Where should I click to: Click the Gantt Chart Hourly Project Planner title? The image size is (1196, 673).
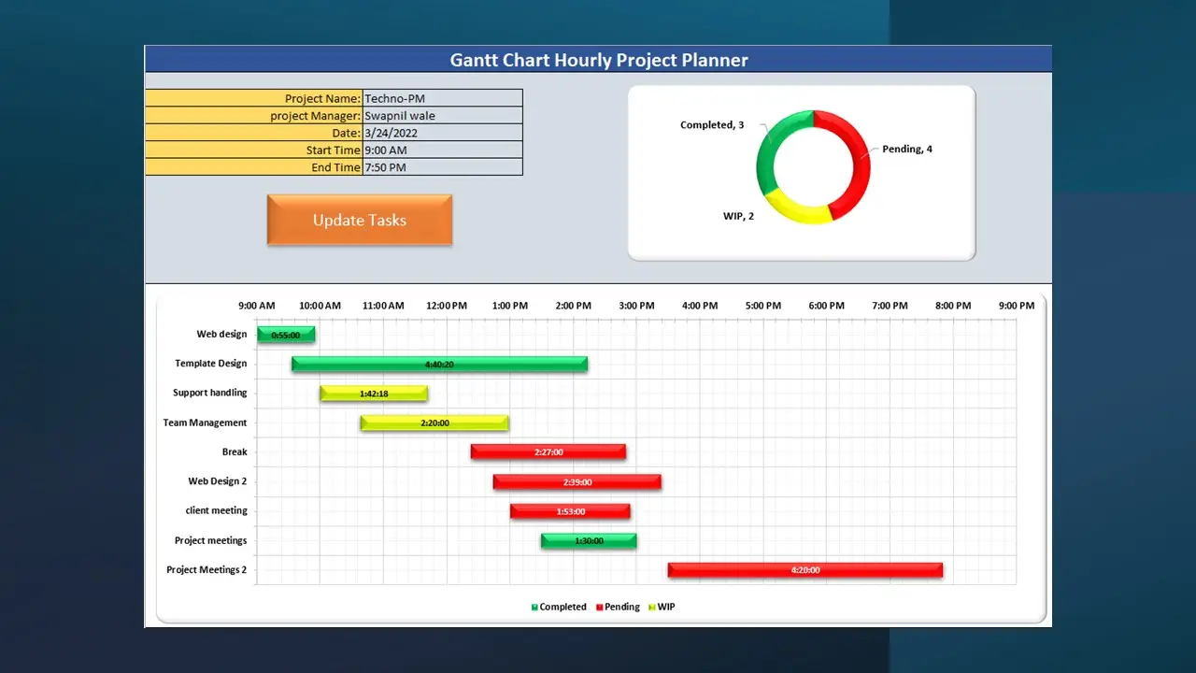click(598, 60)
